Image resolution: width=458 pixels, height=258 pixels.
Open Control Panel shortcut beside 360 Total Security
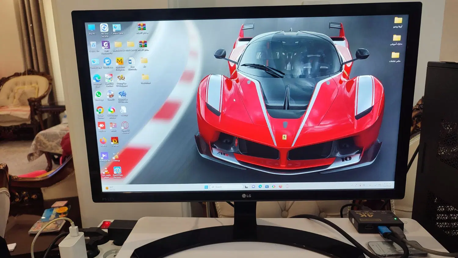click(x=117, y=29)
